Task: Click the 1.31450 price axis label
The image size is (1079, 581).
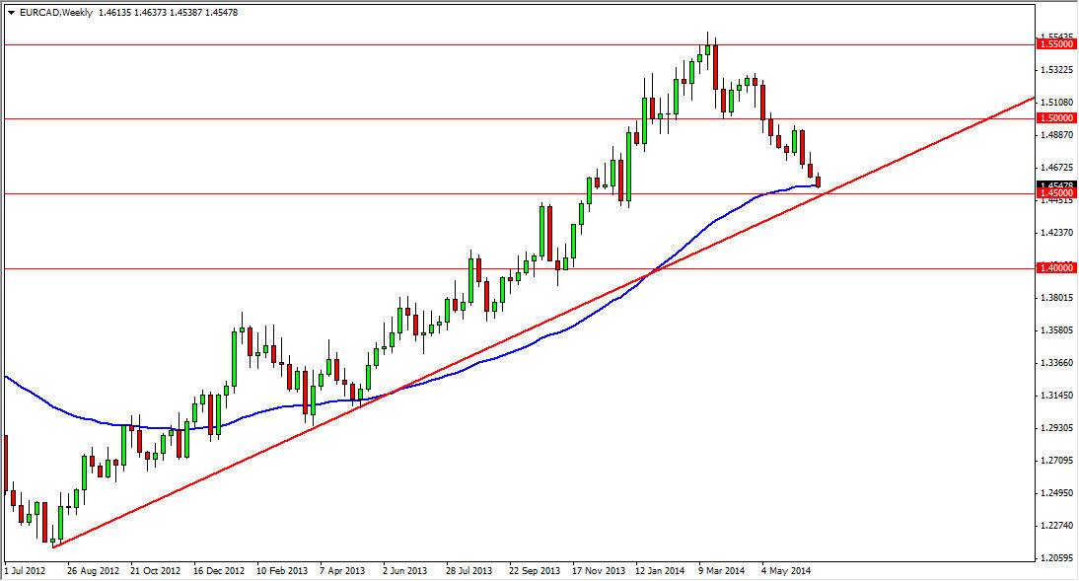Action: click(1057, 396)
